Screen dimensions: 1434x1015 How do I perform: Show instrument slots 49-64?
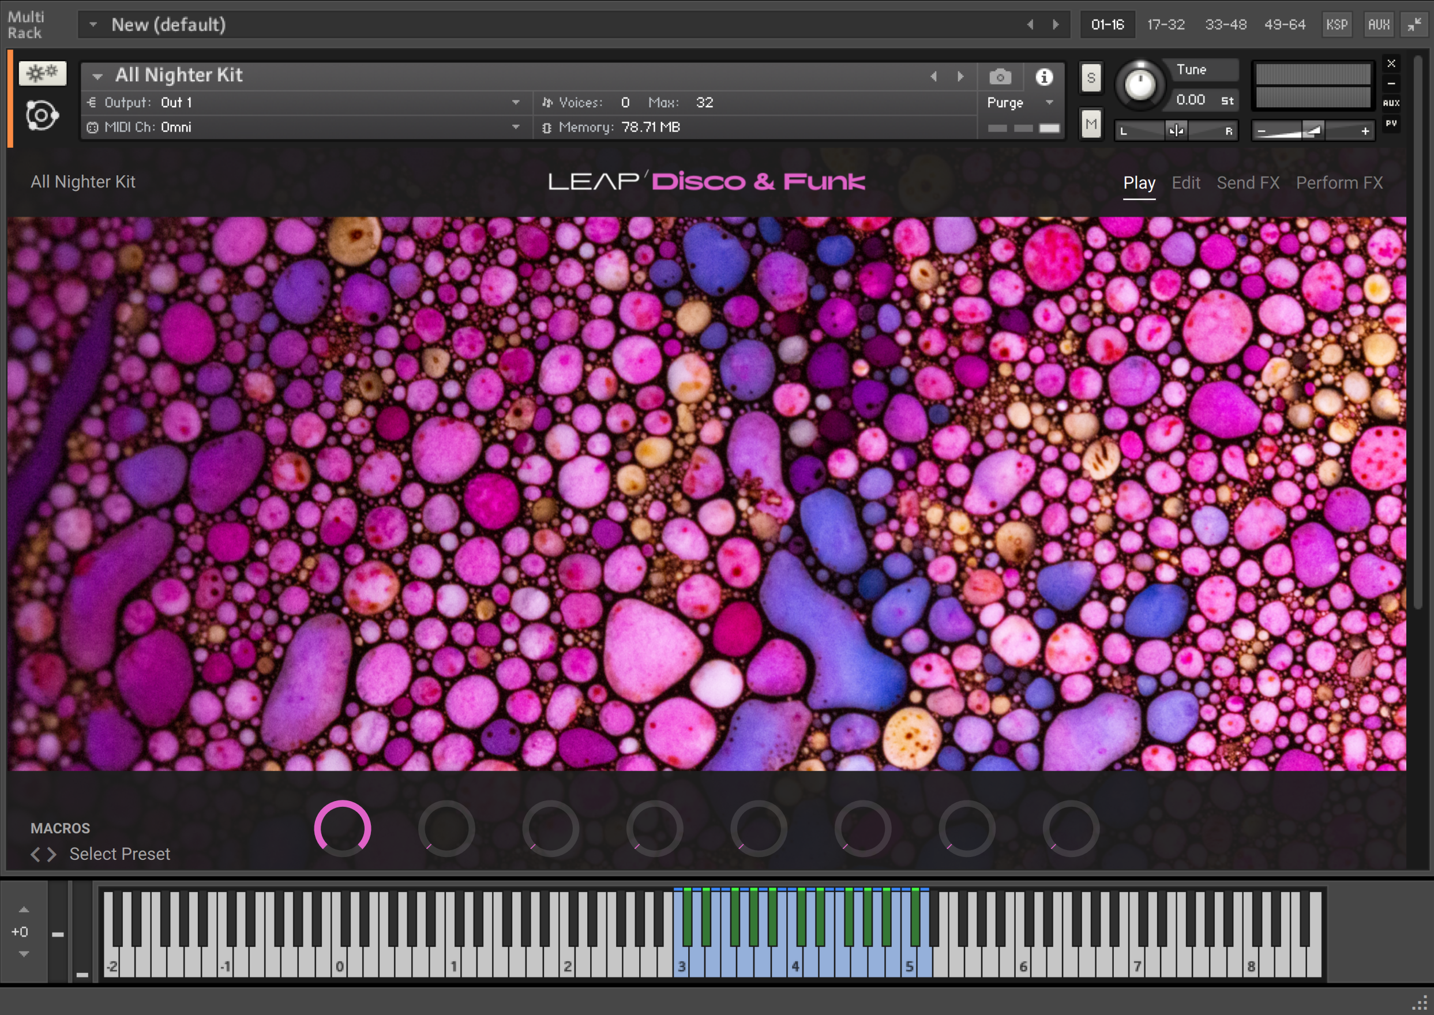pos(1285,24)
